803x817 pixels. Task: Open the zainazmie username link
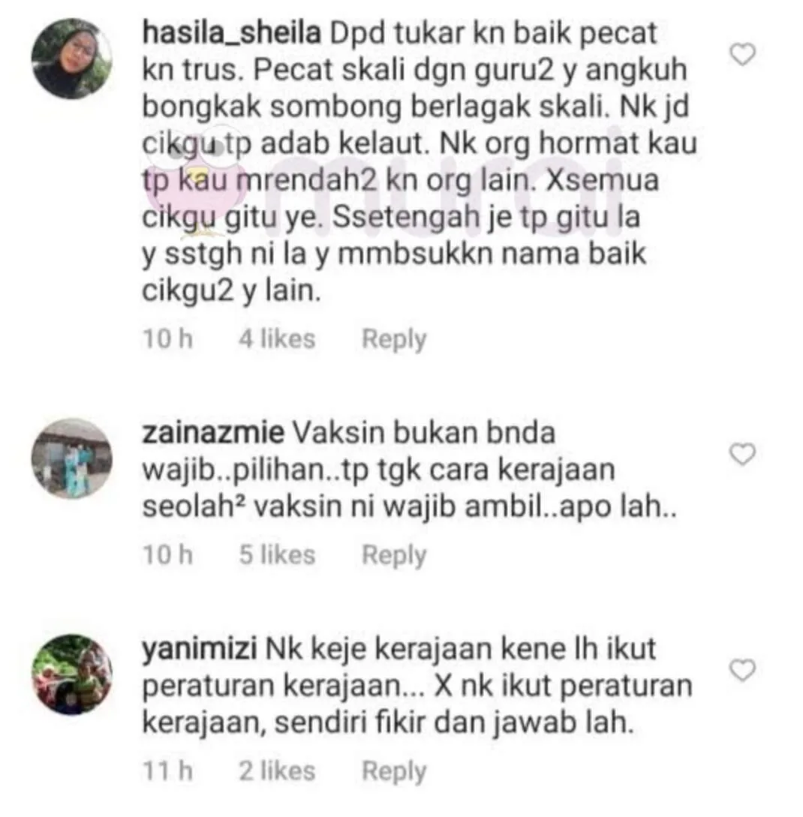point(213,433)
